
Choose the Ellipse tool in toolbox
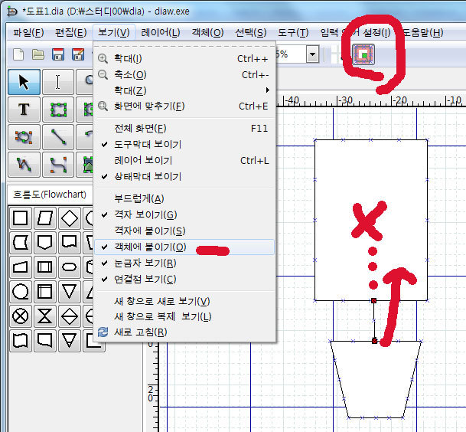point(24,137)
